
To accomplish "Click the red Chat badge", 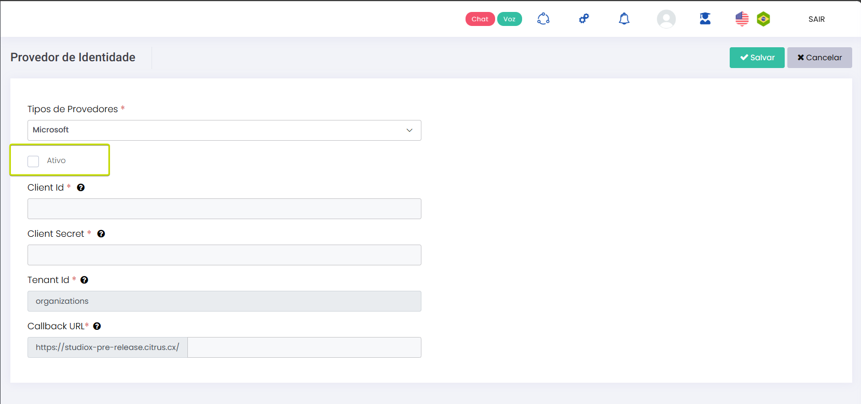I will click(480, 19).
